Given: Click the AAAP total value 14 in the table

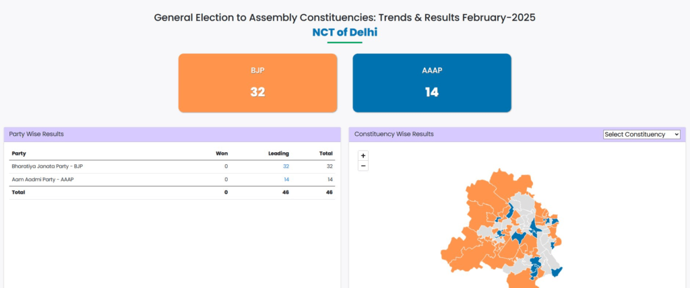Looking at the screenshot, I should (330, 180).
